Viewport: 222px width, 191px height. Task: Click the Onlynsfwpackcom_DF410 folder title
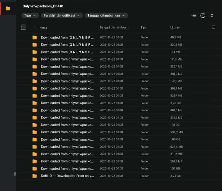[43, 6]
